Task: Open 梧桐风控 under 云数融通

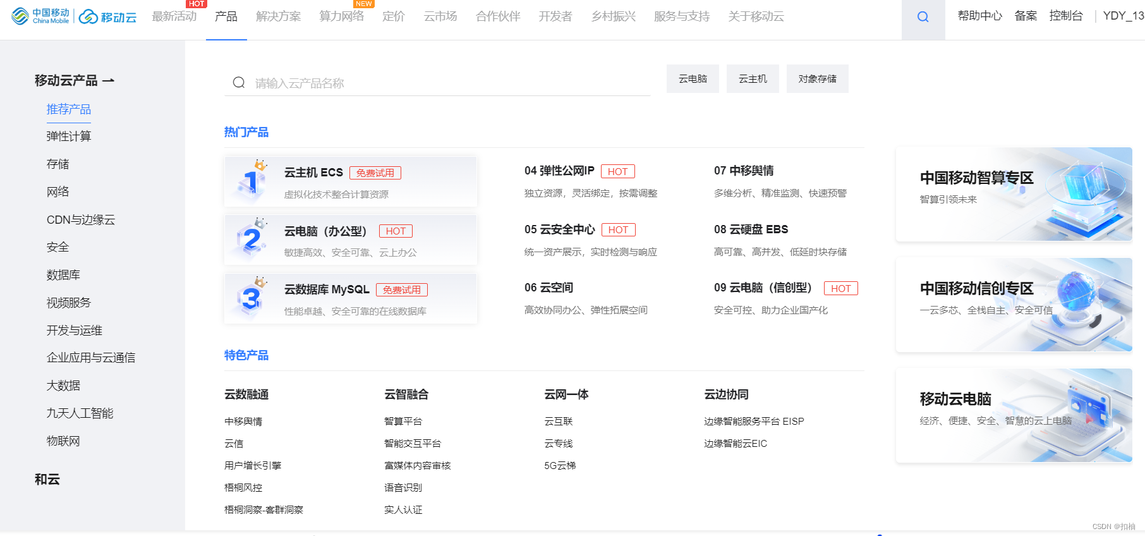Action: coord(243,488)
